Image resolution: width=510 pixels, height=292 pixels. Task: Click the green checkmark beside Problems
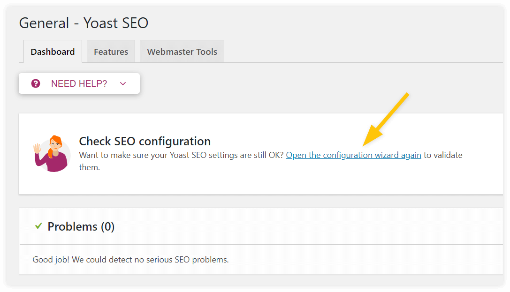39,226
